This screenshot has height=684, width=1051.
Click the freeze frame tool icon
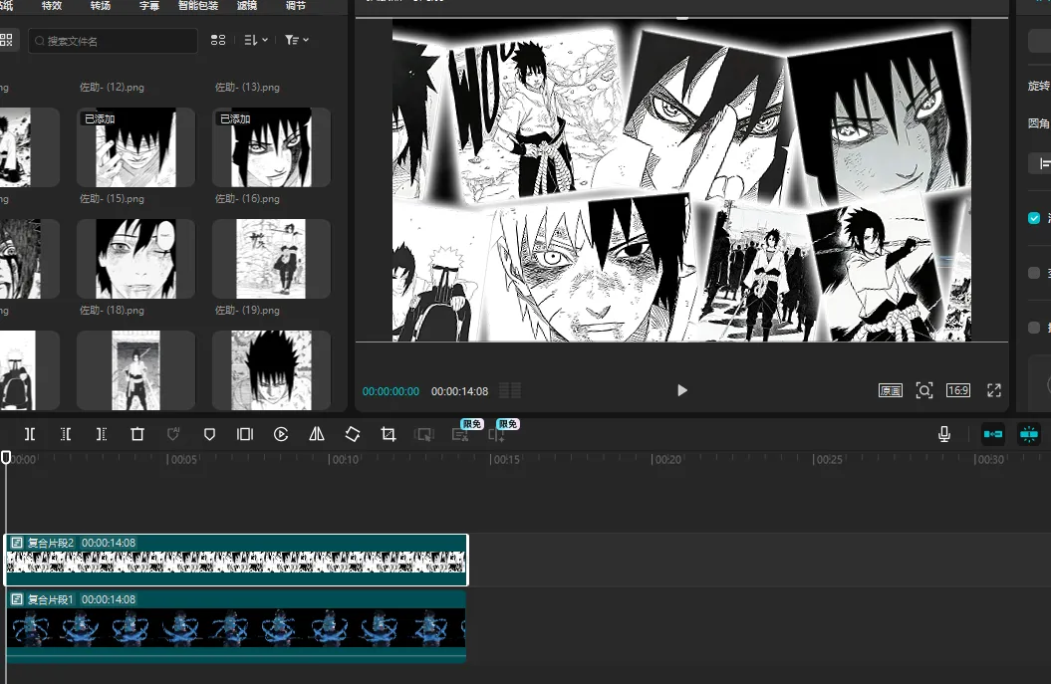(x=245, y=434)
